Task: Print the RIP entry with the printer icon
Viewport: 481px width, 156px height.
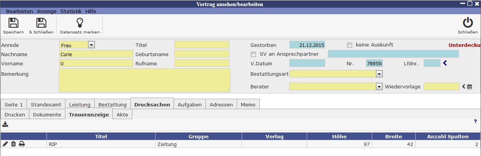Action: tap(22, 144)
